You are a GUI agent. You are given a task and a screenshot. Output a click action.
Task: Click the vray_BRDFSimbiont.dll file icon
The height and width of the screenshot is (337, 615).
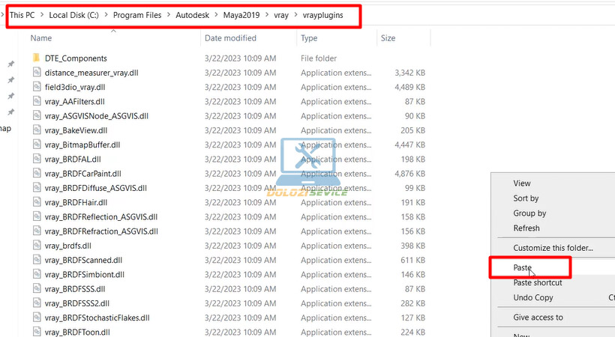coord(37,274)
